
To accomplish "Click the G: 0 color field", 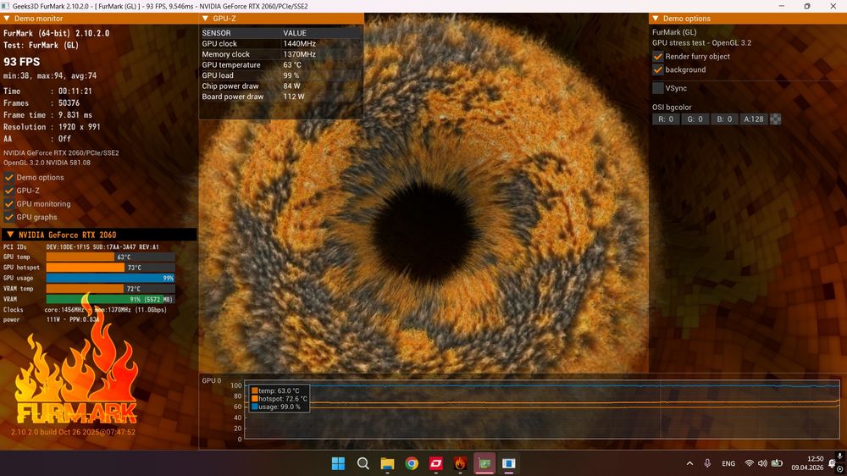I will (695, 119).
